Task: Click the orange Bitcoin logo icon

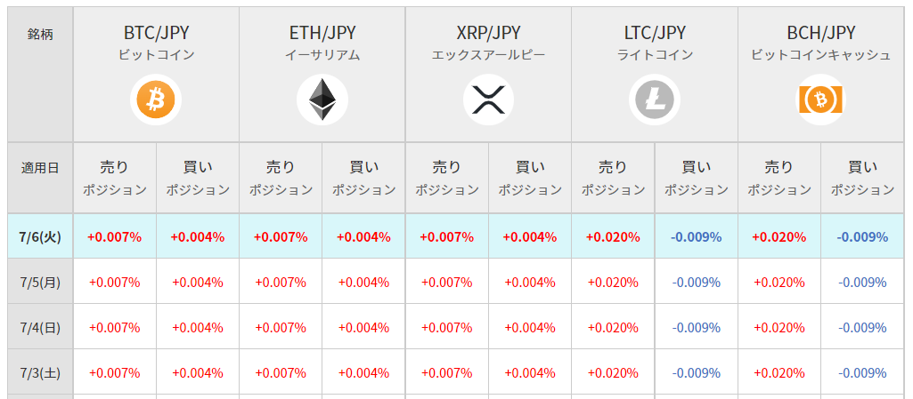Action: coord(156,100)
